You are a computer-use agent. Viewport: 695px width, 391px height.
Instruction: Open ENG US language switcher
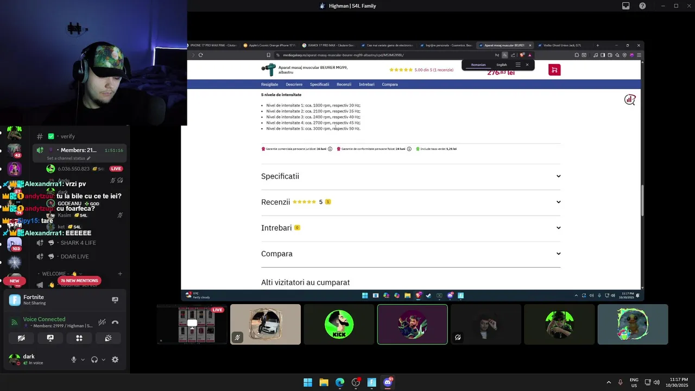coord(634,382)
